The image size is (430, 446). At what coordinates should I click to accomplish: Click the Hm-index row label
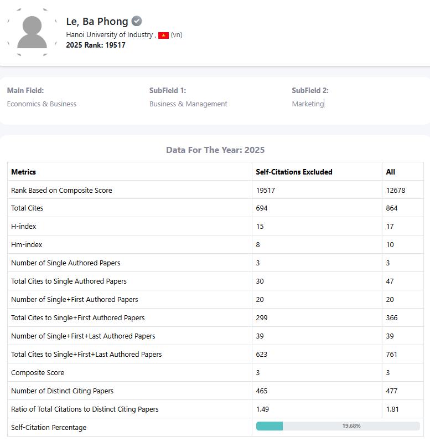27,244
